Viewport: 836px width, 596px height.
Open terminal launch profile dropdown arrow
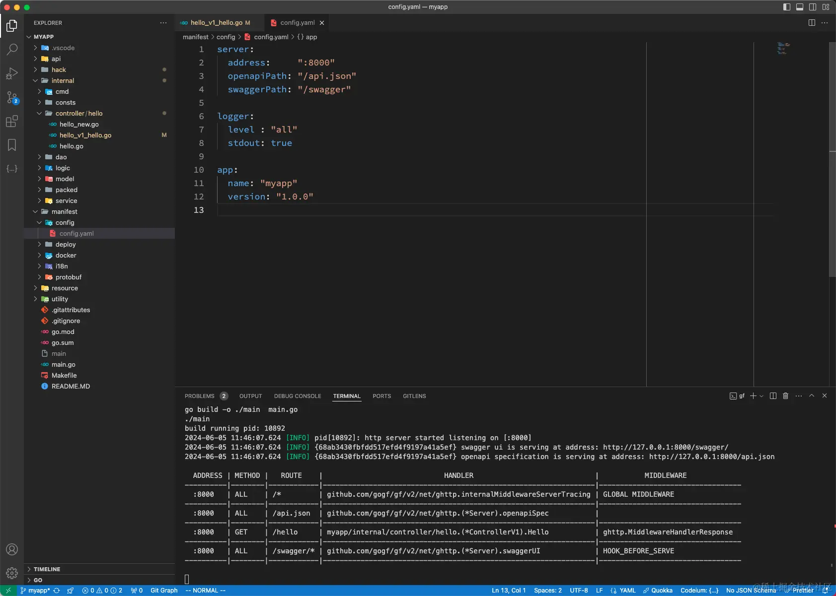tap(761, 396)
